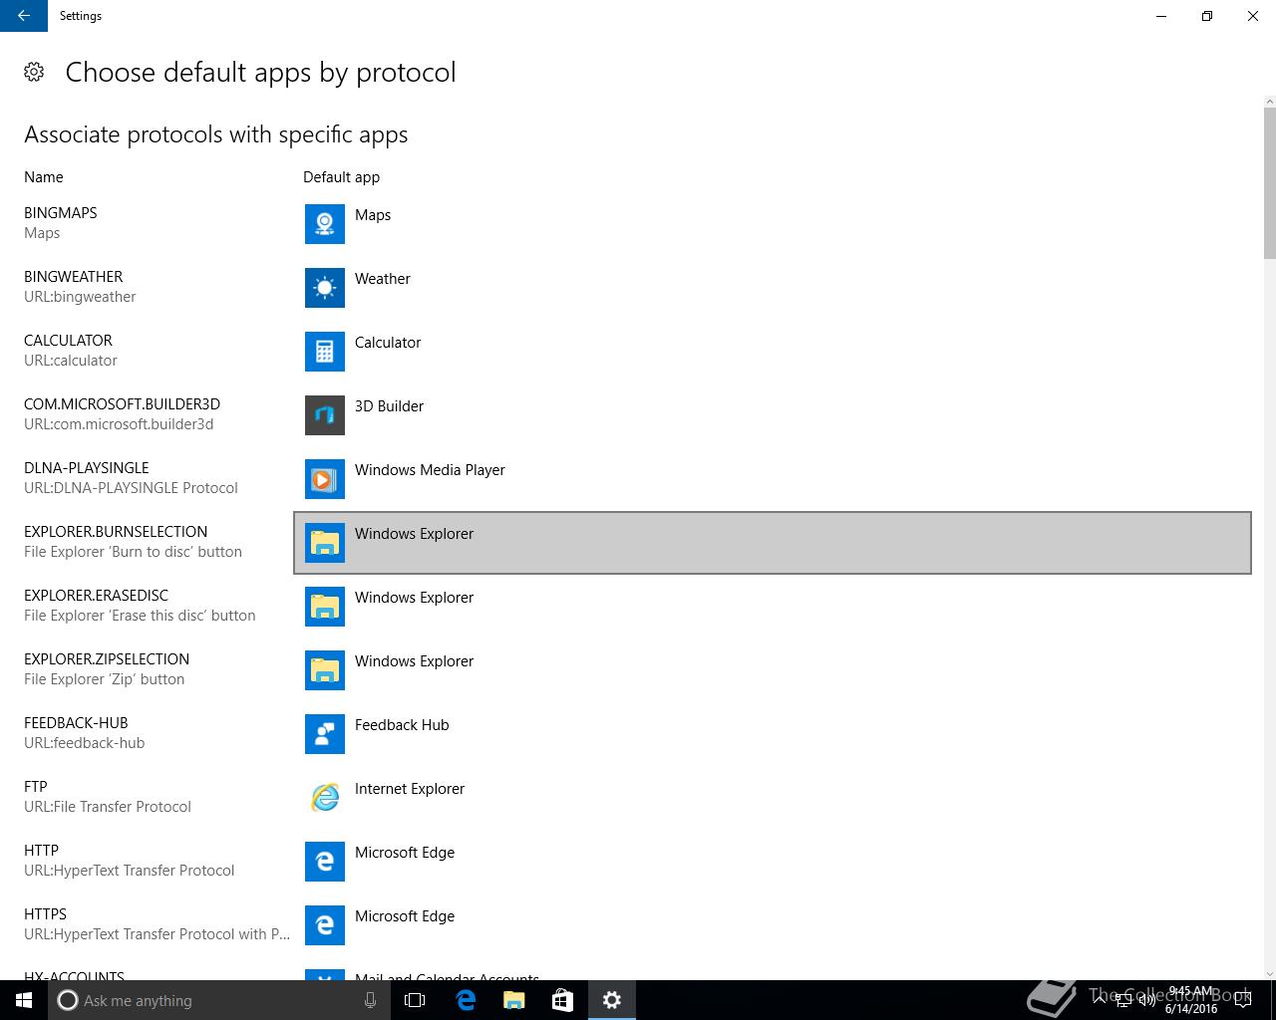Go back with the Settings back arrow
The width and height of the screenshot is (1276, 1020).
pyautogui.click(x=24, y=16)
